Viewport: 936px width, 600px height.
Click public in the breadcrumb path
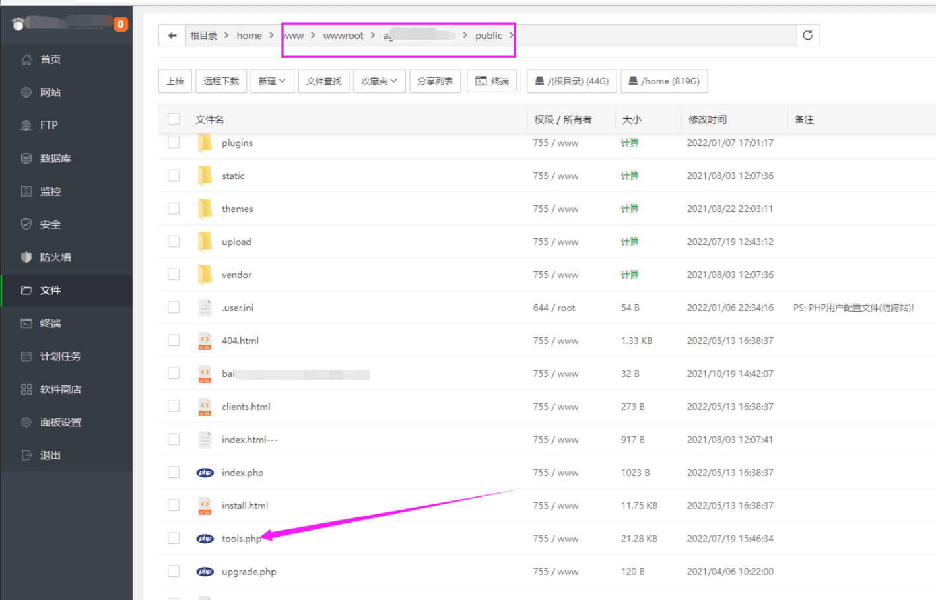pos(488,36)
